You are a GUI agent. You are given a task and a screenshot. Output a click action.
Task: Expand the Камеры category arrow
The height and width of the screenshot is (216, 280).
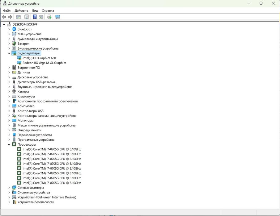(9, 92)
